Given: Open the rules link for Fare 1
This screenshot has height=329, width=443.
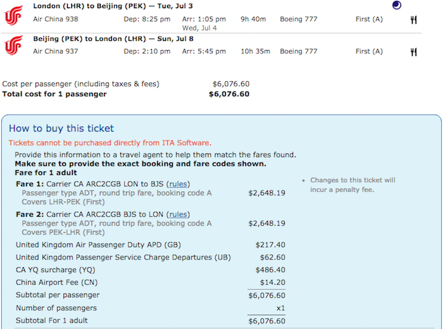Looking at the screenshot, I should coord(178,184).
